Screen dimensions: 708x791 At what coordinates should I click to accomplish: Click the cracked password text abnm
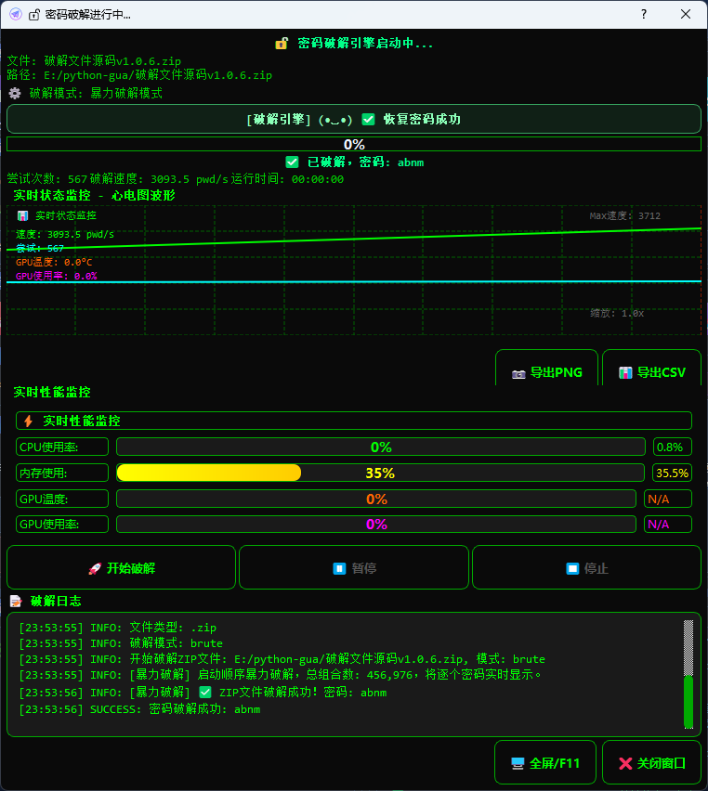coord(411,162)
